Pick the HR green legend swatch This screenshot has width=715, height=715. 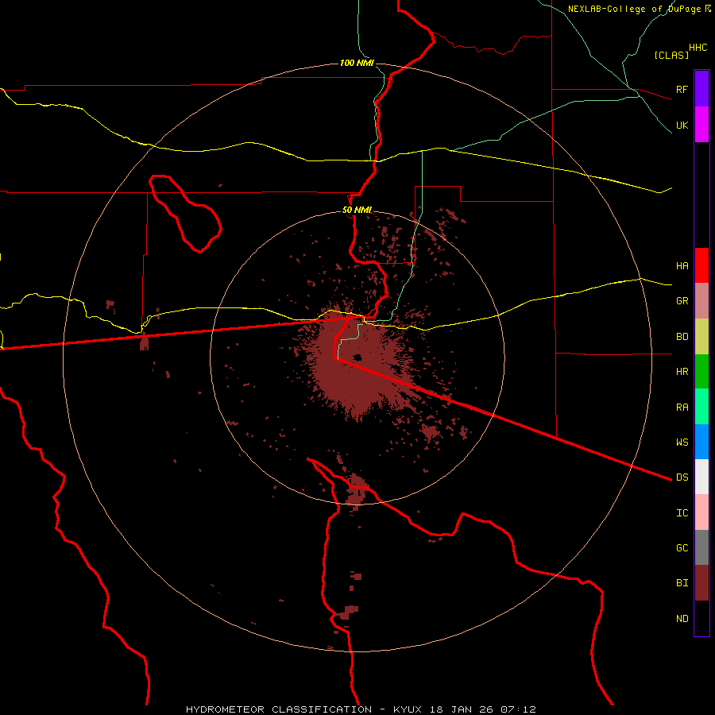coord(701,372)
